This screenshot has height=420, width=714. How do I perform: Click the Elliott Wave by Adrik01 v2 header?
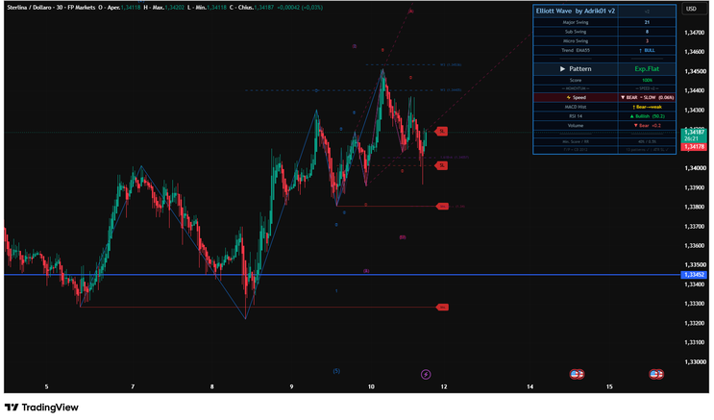coord(575,11)
